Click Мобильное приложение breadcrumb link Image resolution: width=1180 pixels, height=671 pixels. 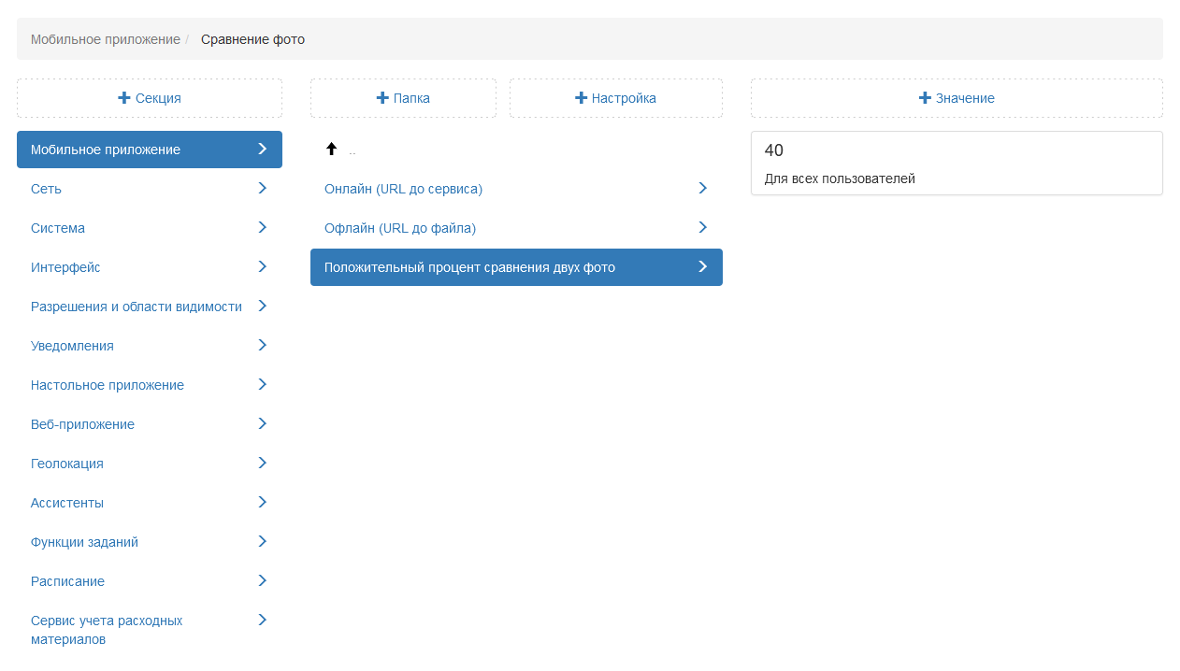[x=105, y=39]
